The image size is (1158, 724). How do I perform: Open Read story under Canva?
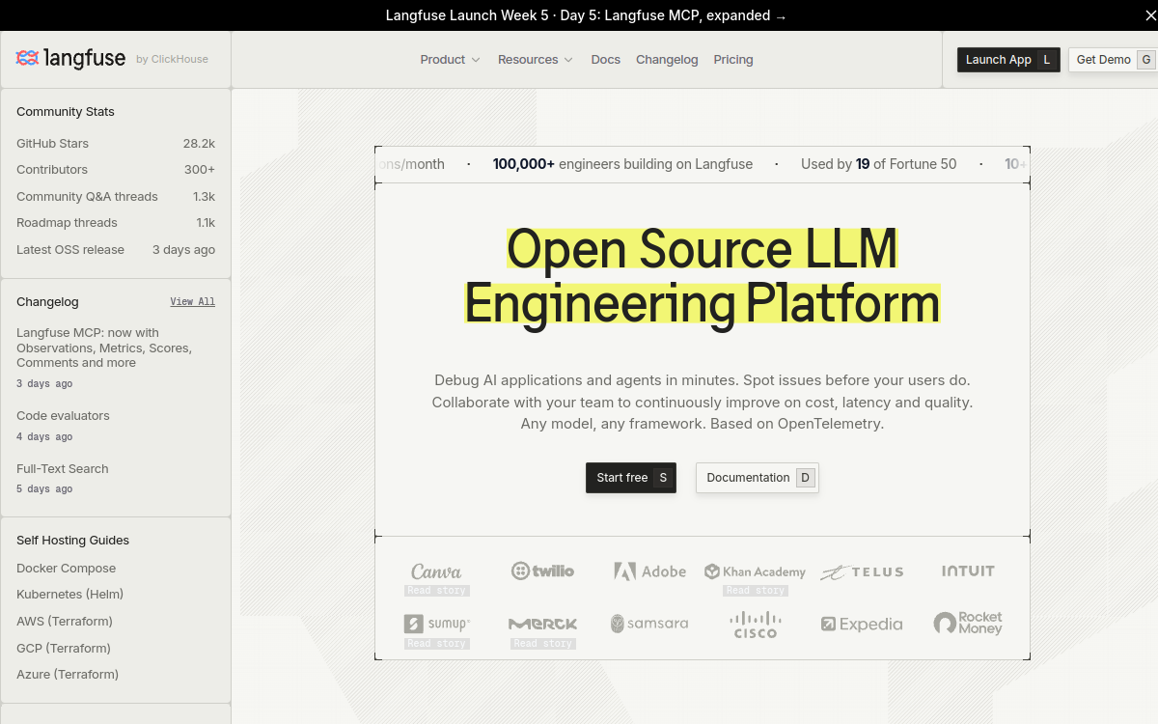tap(437, 591)
